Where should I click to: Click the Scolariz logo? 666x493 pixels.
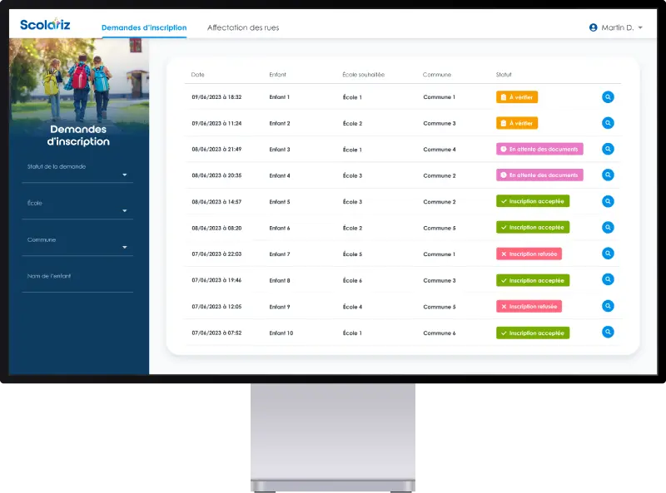pyautogui.click(x=46, y=25)
